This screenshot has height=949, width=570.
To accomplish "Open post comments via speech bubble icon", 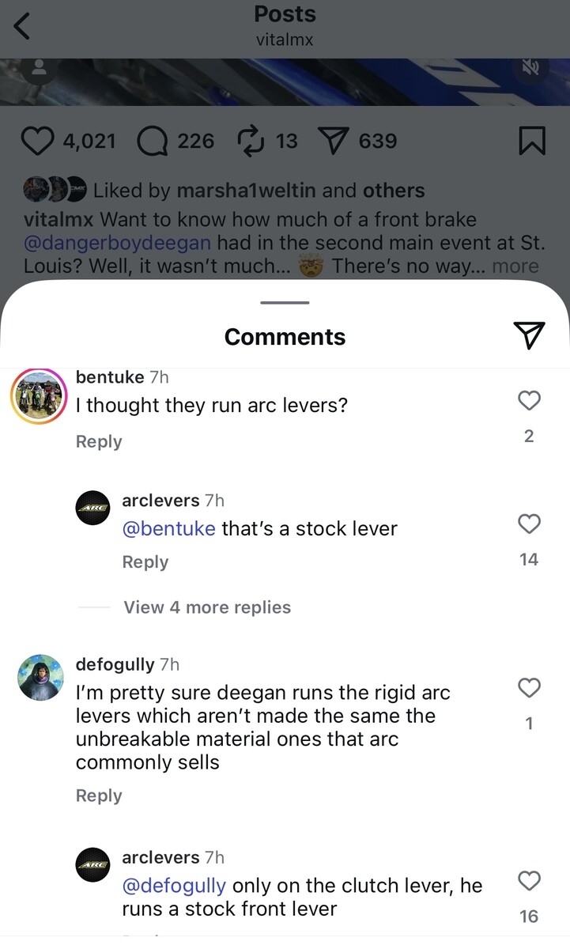I will pos(153,142).
